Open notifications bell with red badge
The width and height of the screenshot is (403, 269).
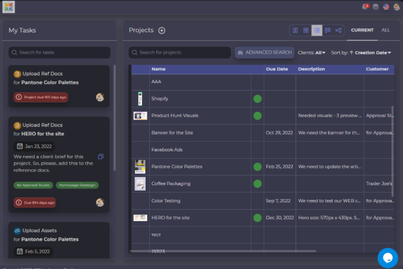(365, 7)
